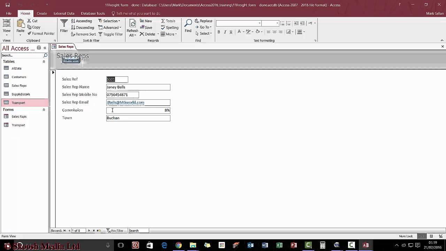Collapse the Forms group in navigation pane
446x251 pixels.
44,110
